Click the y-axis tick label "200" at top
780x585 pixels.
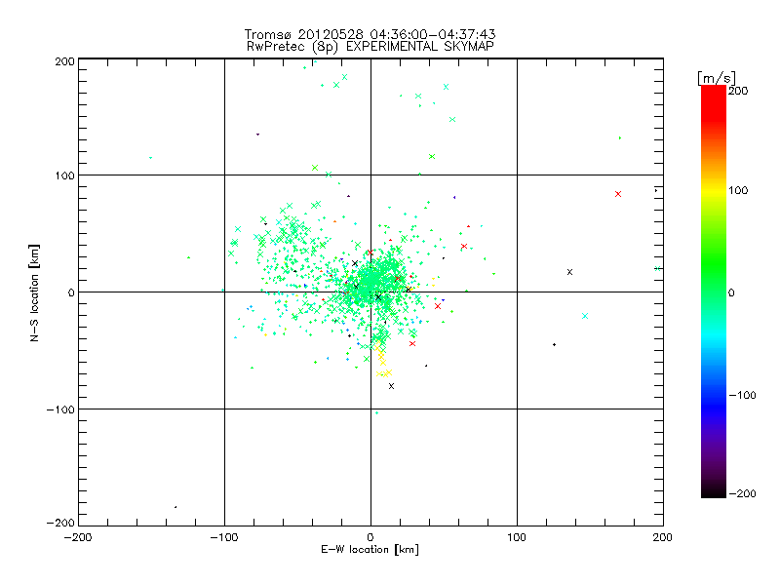pos(64,61)
